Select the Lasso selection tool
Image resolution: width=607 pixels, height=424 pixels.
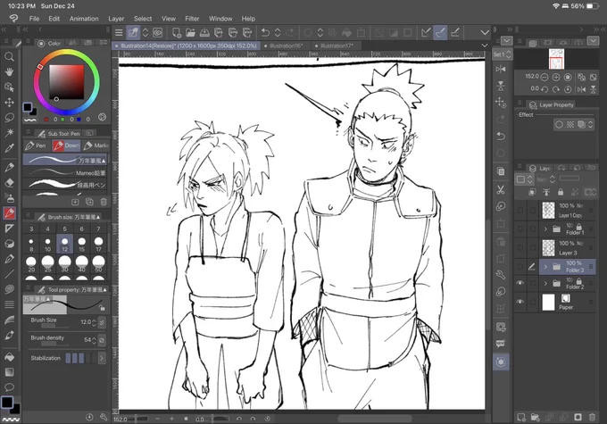tap(9, 117)
